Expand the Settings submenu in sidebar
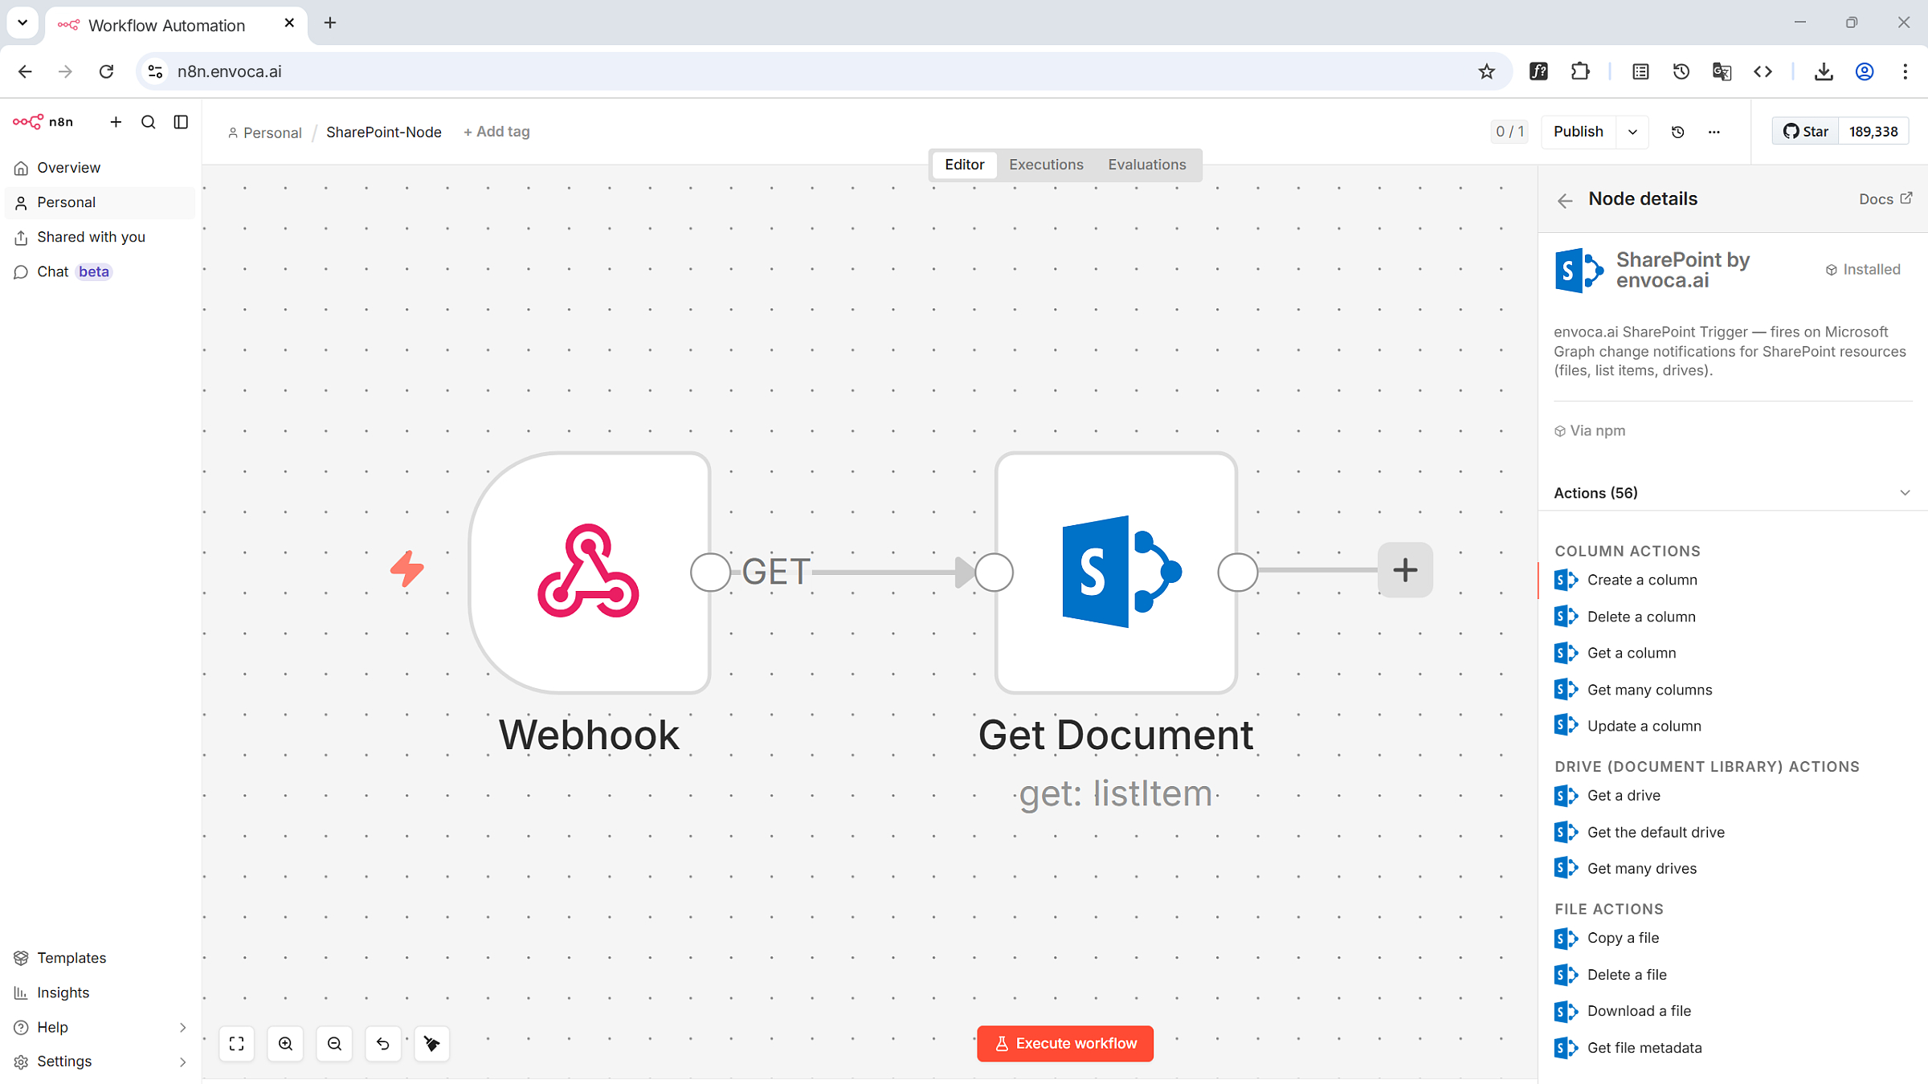The width and height of the screenshot is (1928, 1084). [x=182, y=1062]
